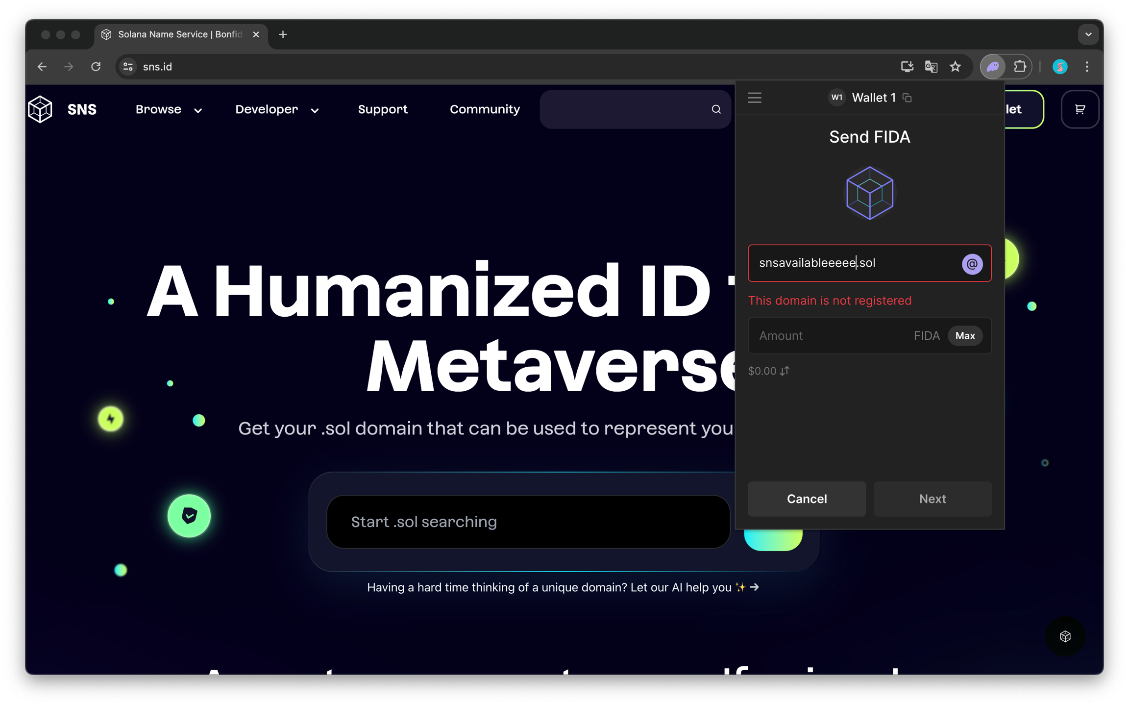
Task: Open the browser extensions puzzle icon
Action: [x=1020, y=67]
